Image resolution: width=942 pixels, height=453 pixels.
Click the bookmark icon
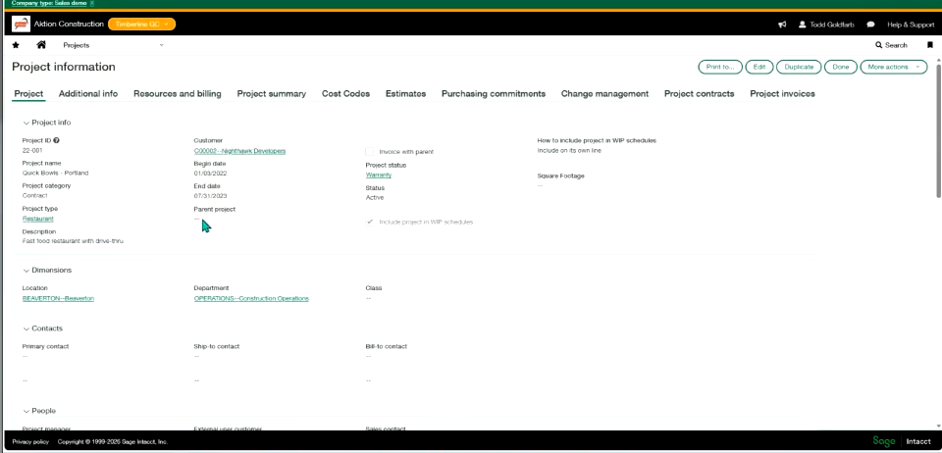tap(930, 45)
